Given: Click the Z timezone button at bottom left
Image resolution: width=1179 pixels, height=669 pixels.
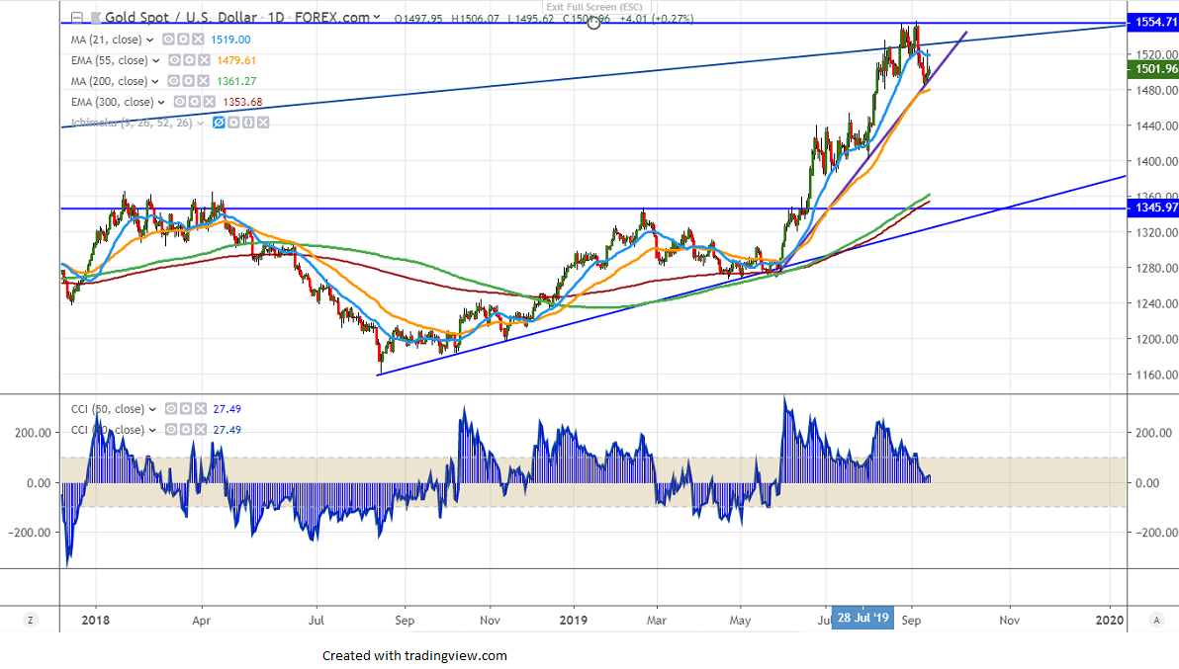Looking at the screenshot, I should point(31,620).
